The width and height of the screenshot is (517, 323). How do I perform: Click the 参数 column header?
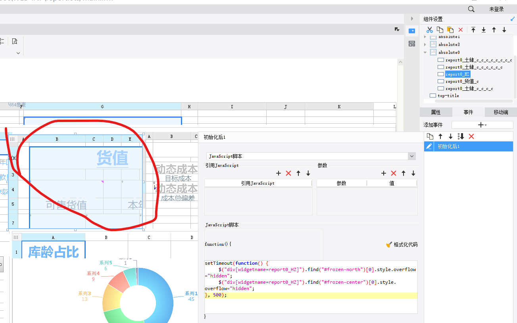click(x=342, y=183)
